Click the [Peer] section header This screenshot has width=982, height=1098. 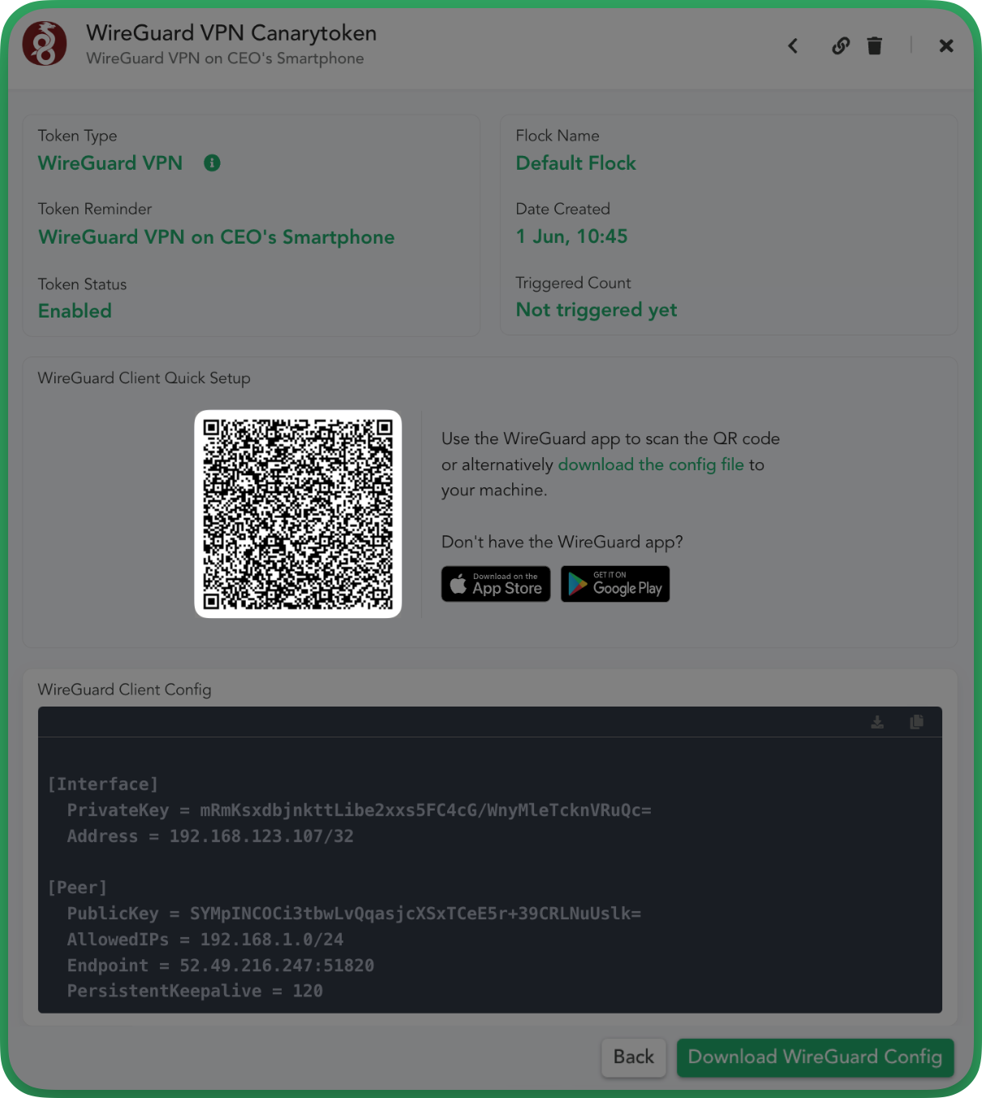coord(77,888)
